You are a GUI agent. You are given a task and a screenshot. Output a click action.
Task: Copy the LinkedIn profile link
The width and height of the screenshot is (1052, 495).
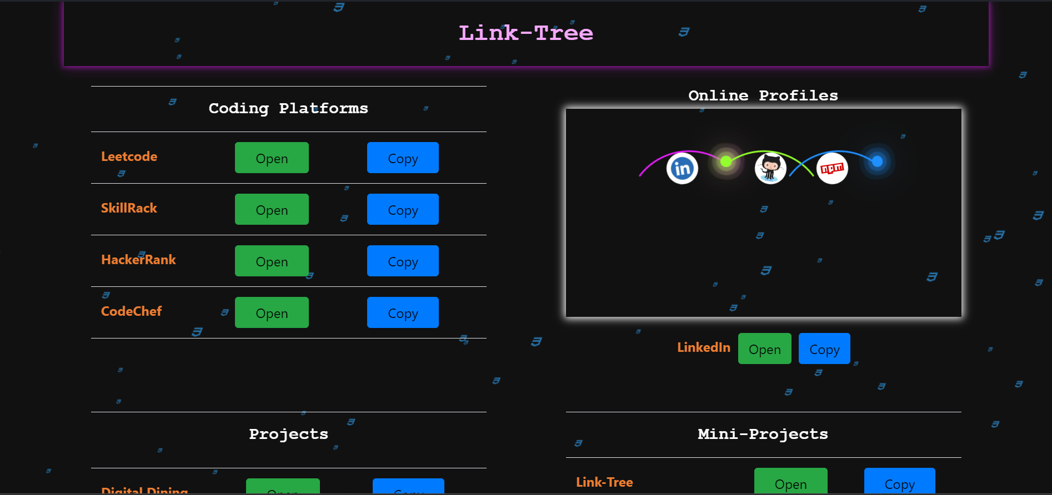coord(824,348)
